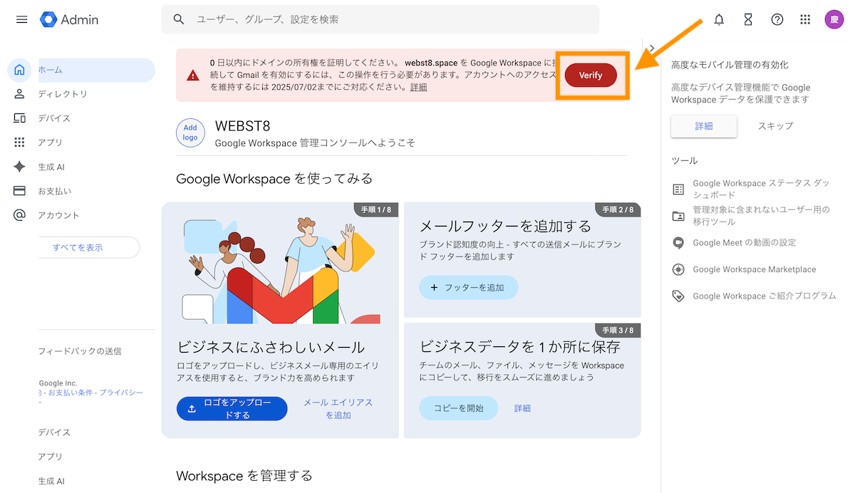
Task: Click the Google Meet video settings icon
Action: click(678, 243)
